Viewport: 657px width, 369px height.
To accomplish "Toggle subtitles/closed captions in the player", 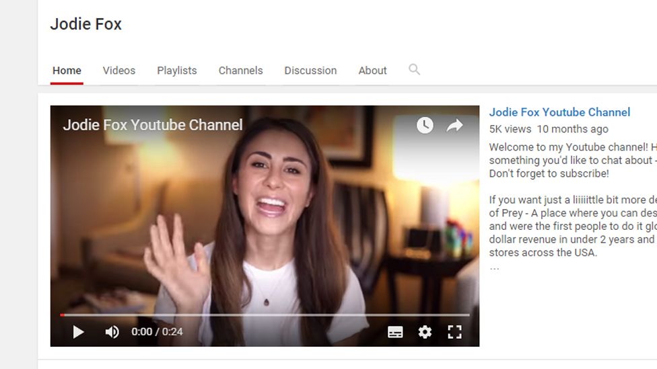I will 395,332.
